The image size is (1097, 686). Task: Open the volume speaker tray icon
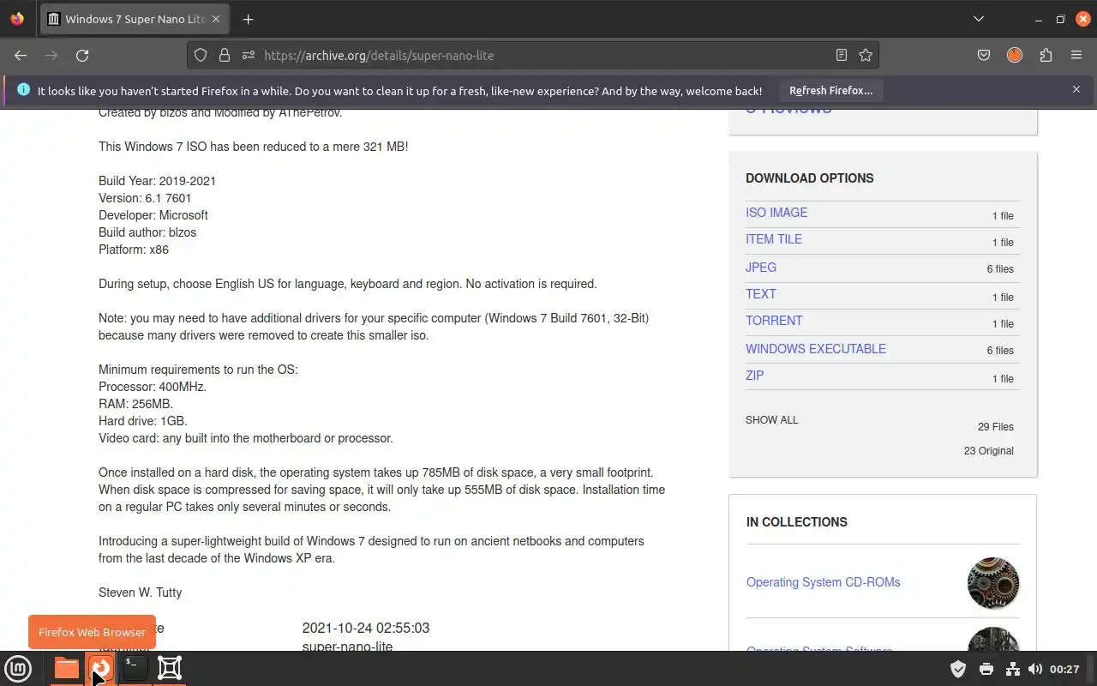[1034, 669]
